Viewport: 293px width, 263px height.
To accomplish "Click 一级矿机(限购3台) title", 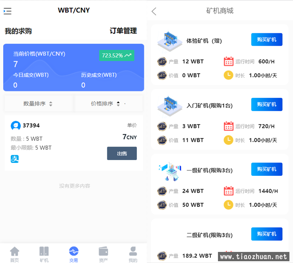I will coord(209,170).
